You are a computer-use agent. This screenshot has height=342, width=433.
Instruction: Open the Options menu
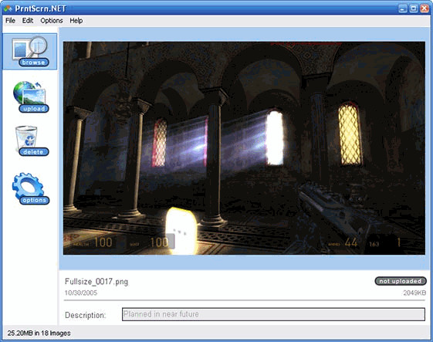click(x=52, y=21)
